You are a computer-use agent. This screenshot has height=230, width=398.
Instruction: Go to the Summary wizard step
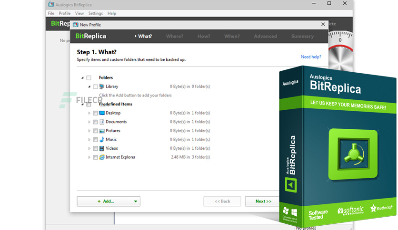pyautogui.click(x=302, y=36)
